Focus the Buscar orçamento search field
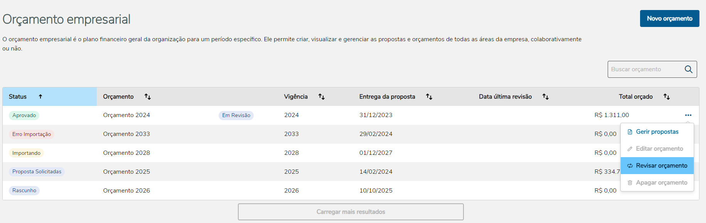 click(x=644, y=69)
